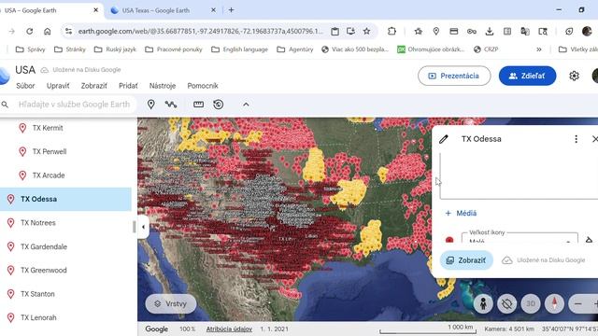Open the CRZP bookmark

[x=486, y=49]
